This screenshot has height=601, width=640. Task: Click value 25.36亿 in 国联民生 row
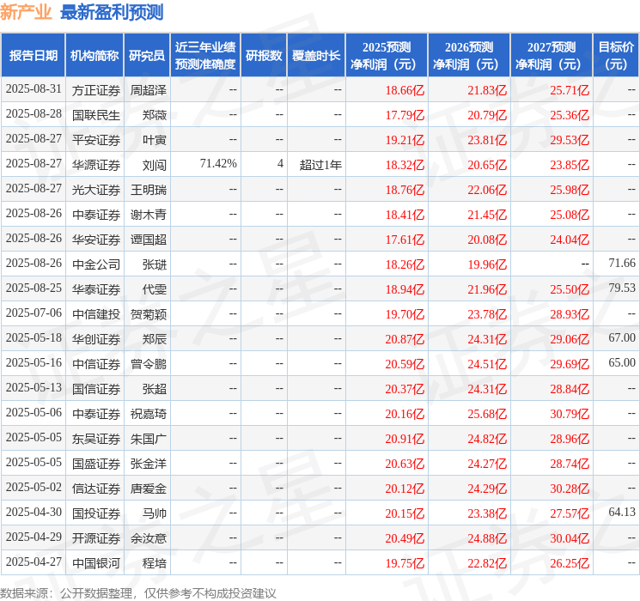coord(570,115)
